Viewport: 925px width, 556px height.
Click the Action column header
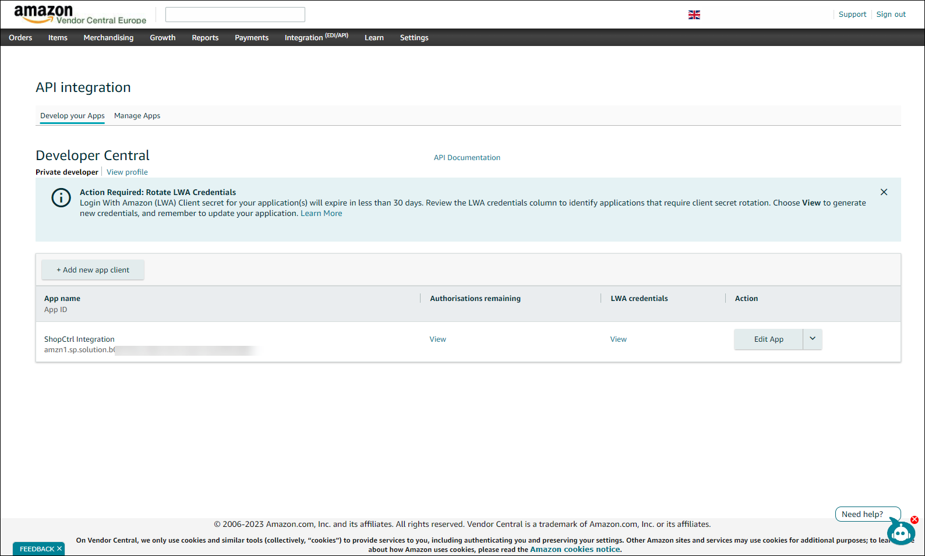tap(746, 299)
